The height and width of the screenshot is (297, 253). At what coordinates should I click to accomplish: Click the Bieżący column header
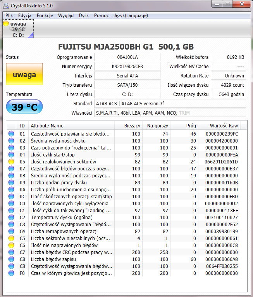coord(129,125)
